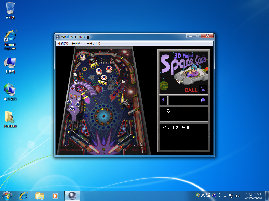Minimize the 3D Pinball window
This screenshot has height=201, width=269.
190,36
